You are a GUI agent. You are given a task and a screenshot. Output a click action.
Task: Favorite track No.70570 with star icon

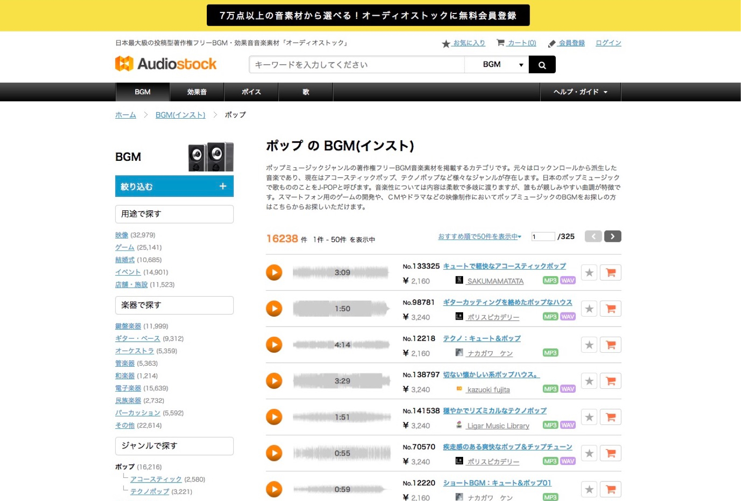coord(589,453)
